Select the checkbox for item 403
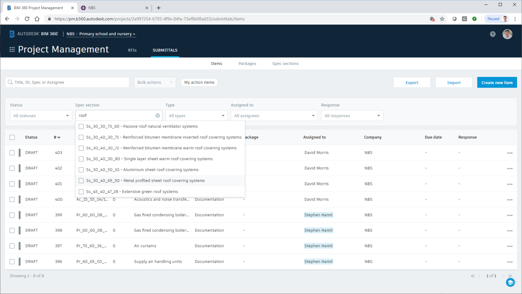Image resolution: width=522 pixels, height=294 pixels. [x=12, y=153]
